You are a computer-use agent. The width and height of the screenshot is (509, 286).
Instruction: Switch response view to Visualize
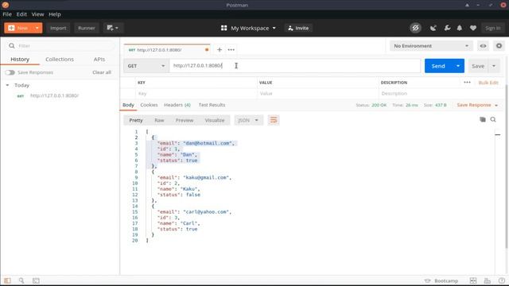pos(215,120)
